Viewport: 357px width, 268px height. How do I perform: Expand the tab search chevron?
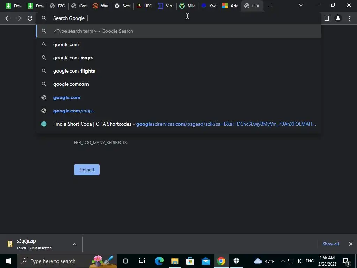pyautogui.click(x=301, y=5)
